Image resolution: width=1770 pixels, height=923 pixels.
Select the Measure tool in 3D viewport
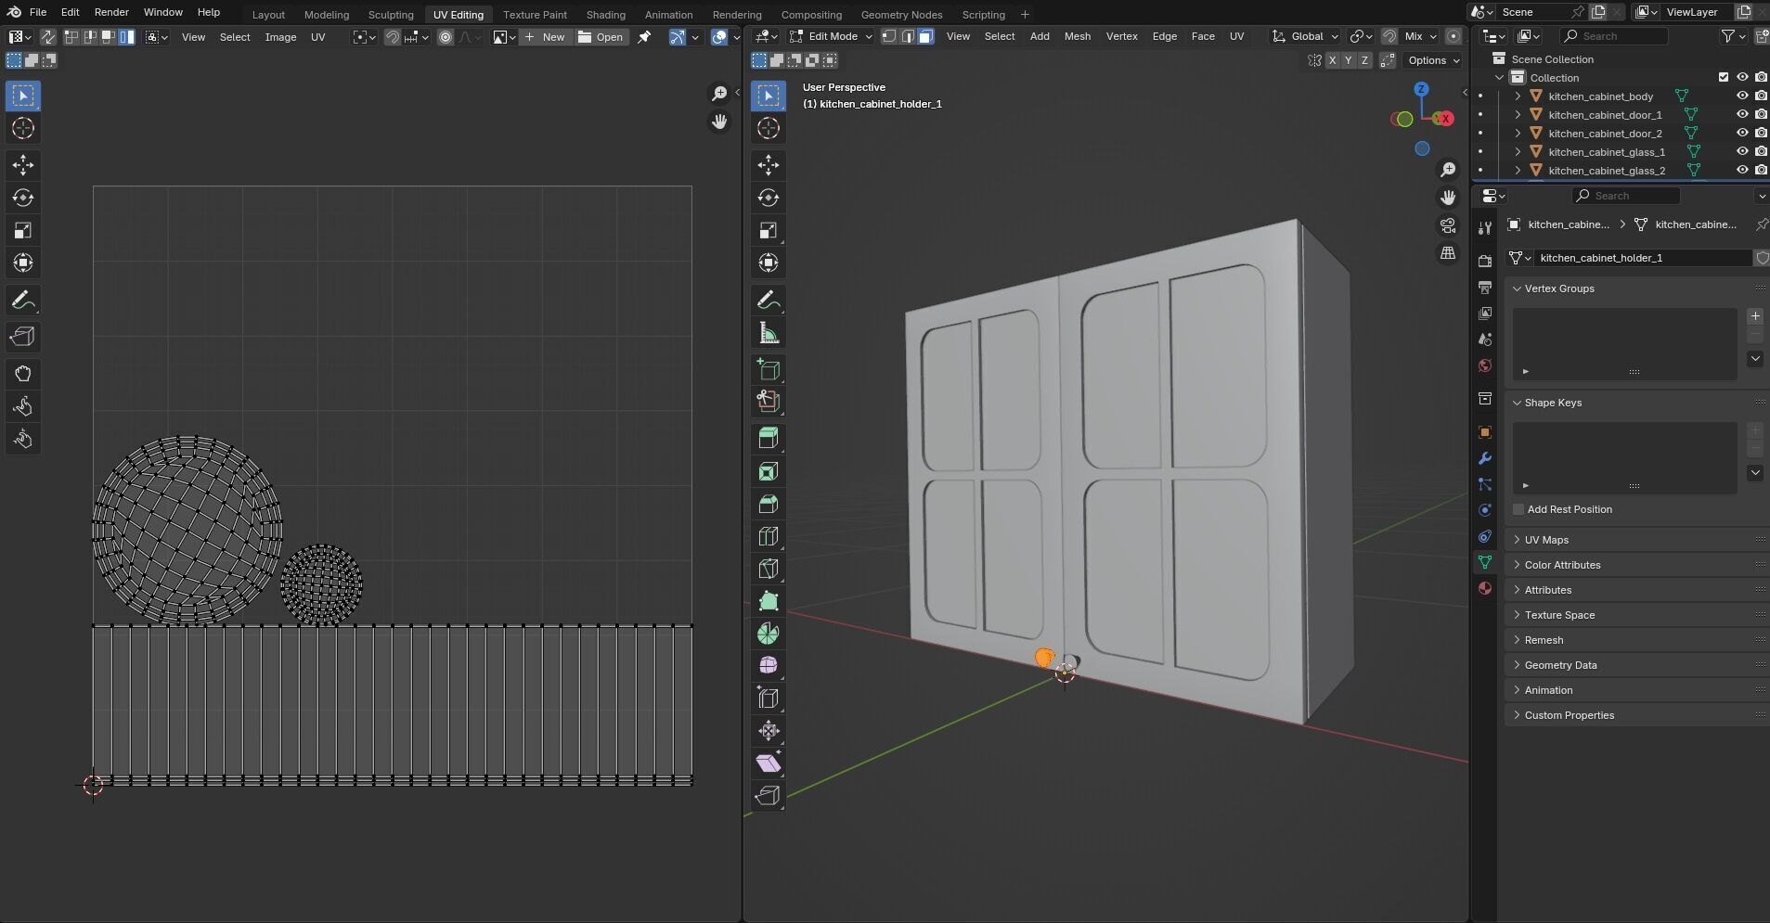769,333
